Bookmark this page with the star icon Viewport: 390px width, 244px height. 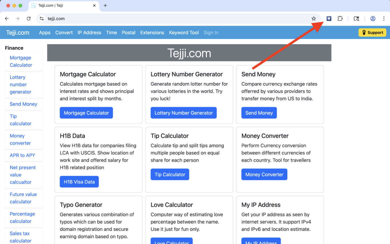point(314,19)
